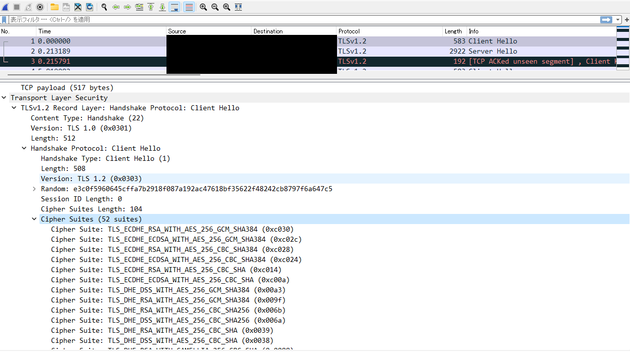Toggle packet list colorization
Image resolution: width=630 pixels, height=352 pixels.
[x=189, y=7]
